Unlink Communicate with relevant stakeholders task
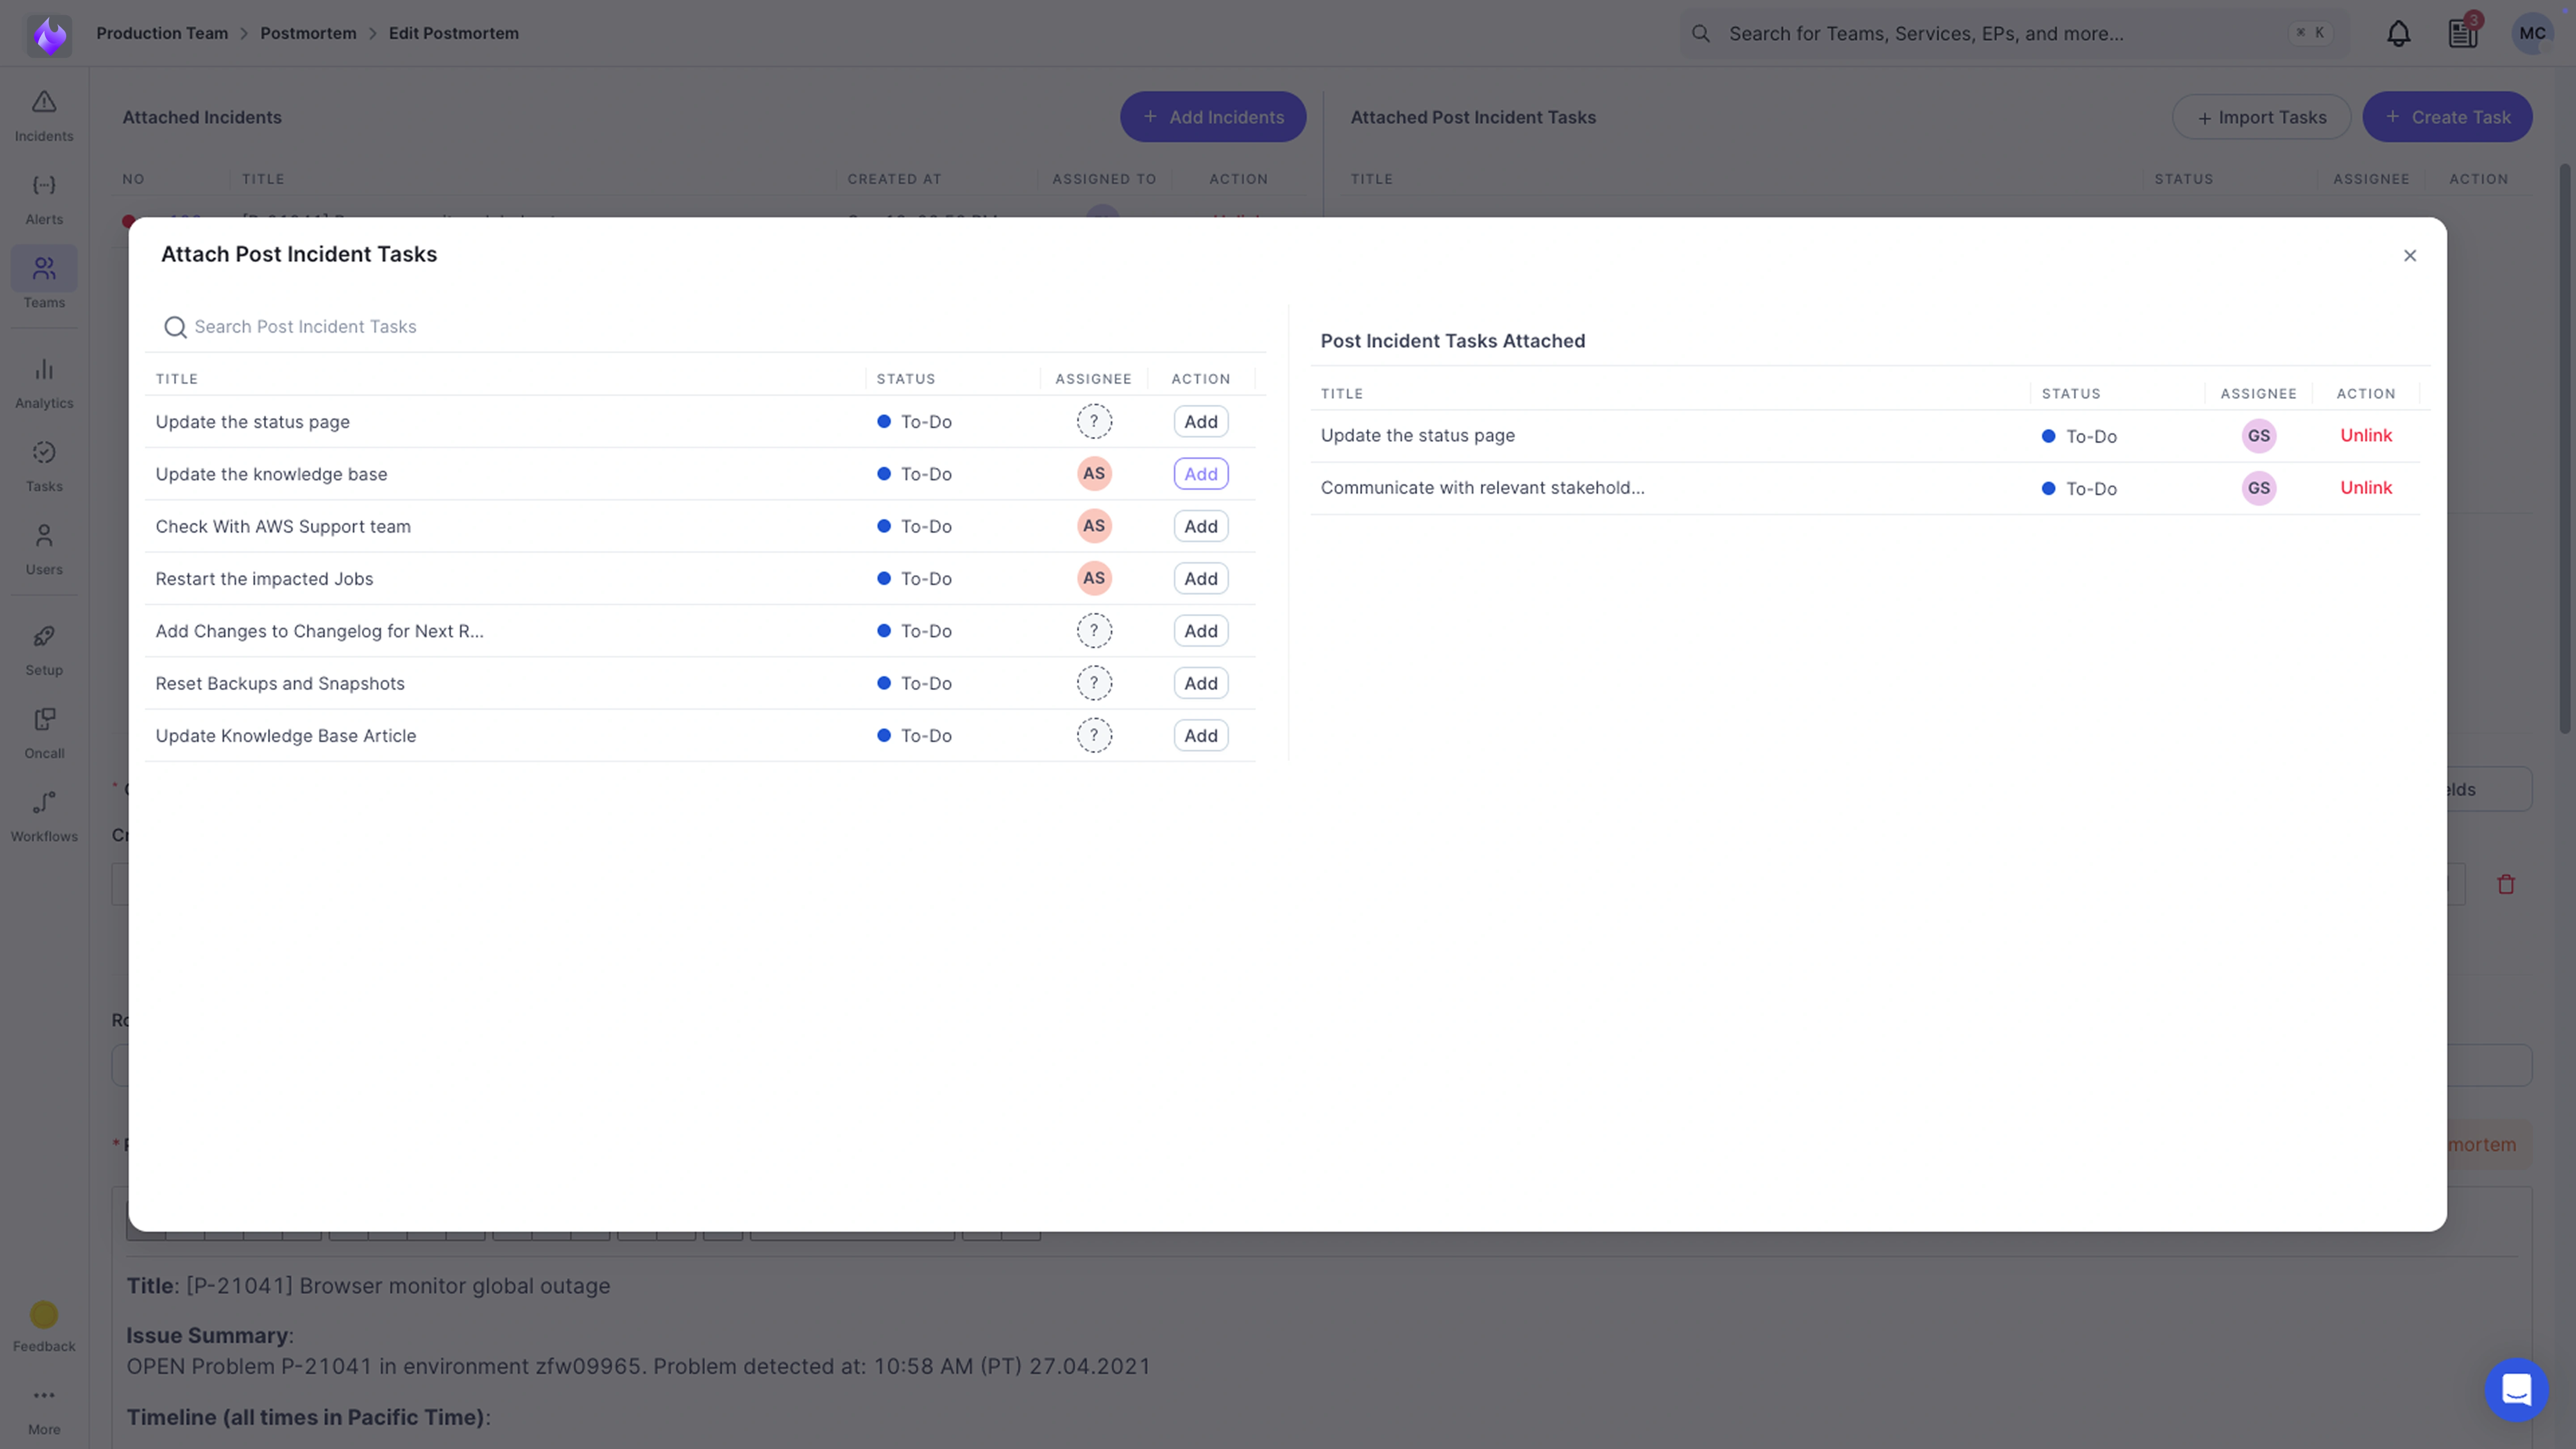The width and height of the screenshot is (2576, 1449). tap(2365, 488)
